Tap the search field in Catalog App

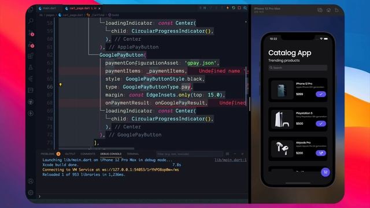tap(298, 68)
